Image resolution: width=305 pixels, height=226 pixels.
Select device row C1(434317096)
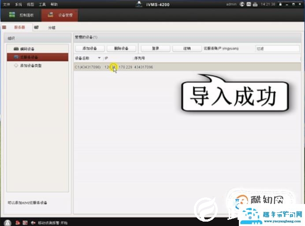(x=187, y=67)
